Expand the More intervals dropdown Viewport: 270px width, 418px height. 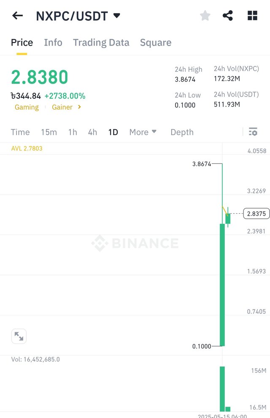[x=143, y=132]
